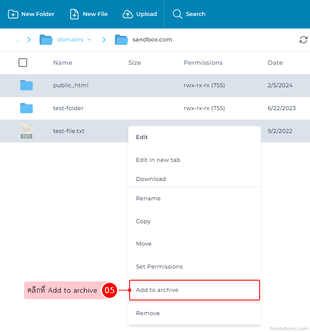This screenshot has height=332, width=310.
Task: Open the test-folder folder icon
Action: [x=26, y=108]
